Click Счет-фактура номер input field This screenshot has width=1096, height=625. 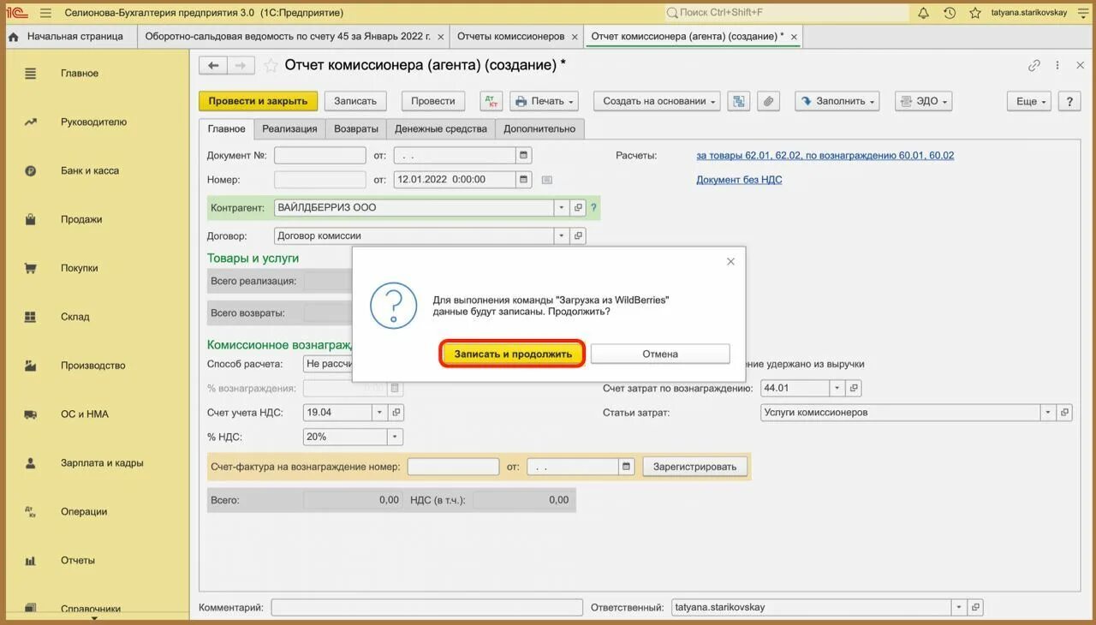tap(453, 467)
